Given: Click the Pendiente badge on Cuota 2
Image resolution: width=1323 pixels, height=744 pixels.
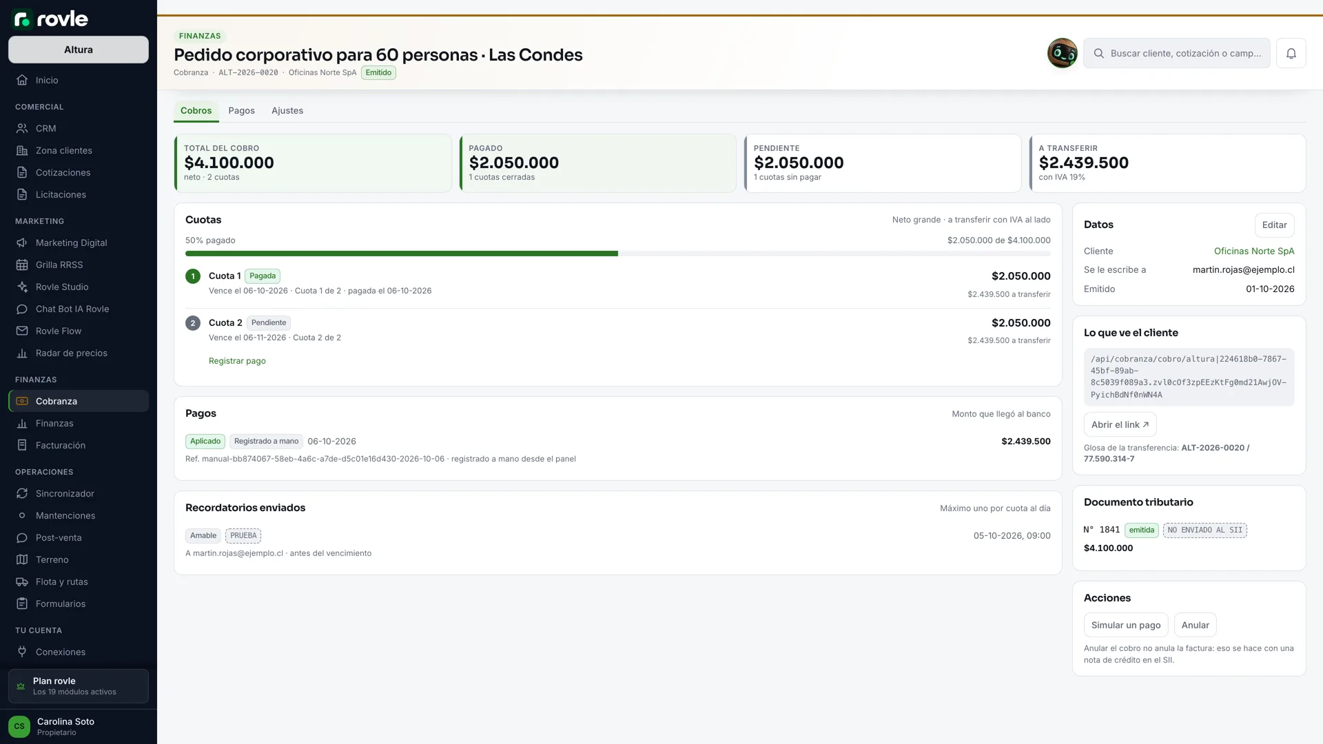Looking at the screenshot, I should click(x=269, y=322).
